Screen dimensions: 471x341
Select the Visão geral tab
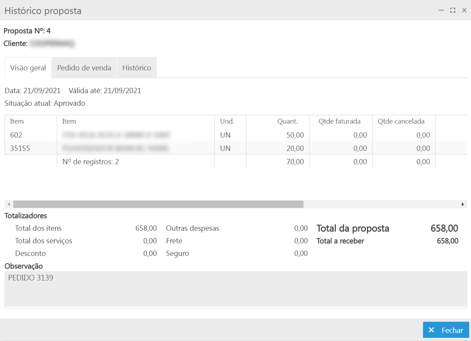[x=28, y=68]
